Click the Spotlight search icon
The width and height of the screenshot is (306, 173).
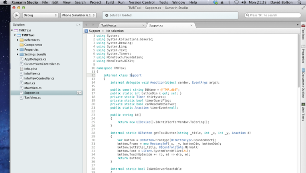(299, 2)
